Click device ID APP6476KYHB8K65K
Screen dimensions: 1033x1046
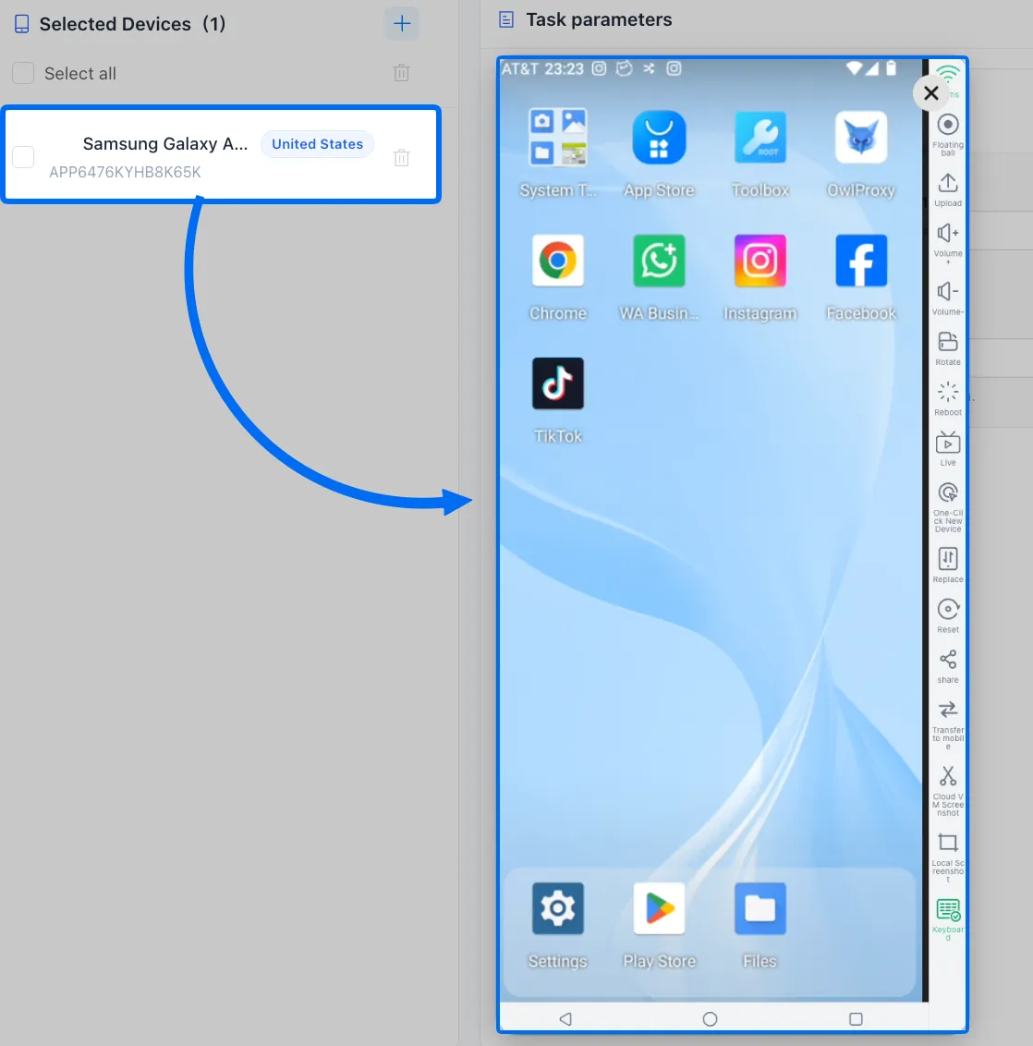[x=125, y=172]
